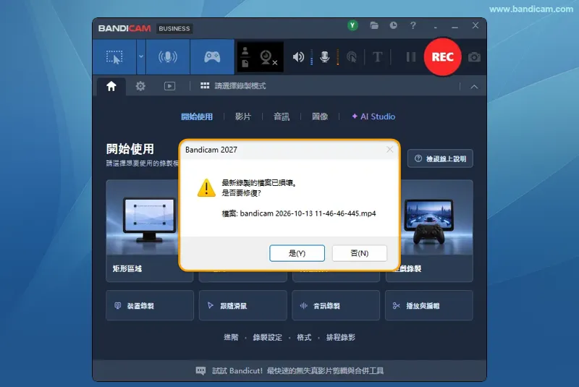Click the 是否要修復? question text

242,193
